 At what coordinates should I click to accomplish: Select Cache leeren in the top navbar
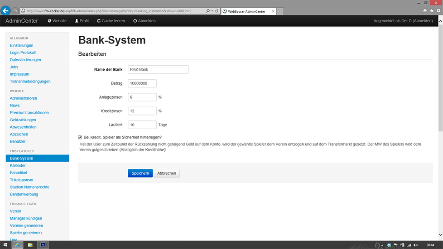(x=111, y=21)
